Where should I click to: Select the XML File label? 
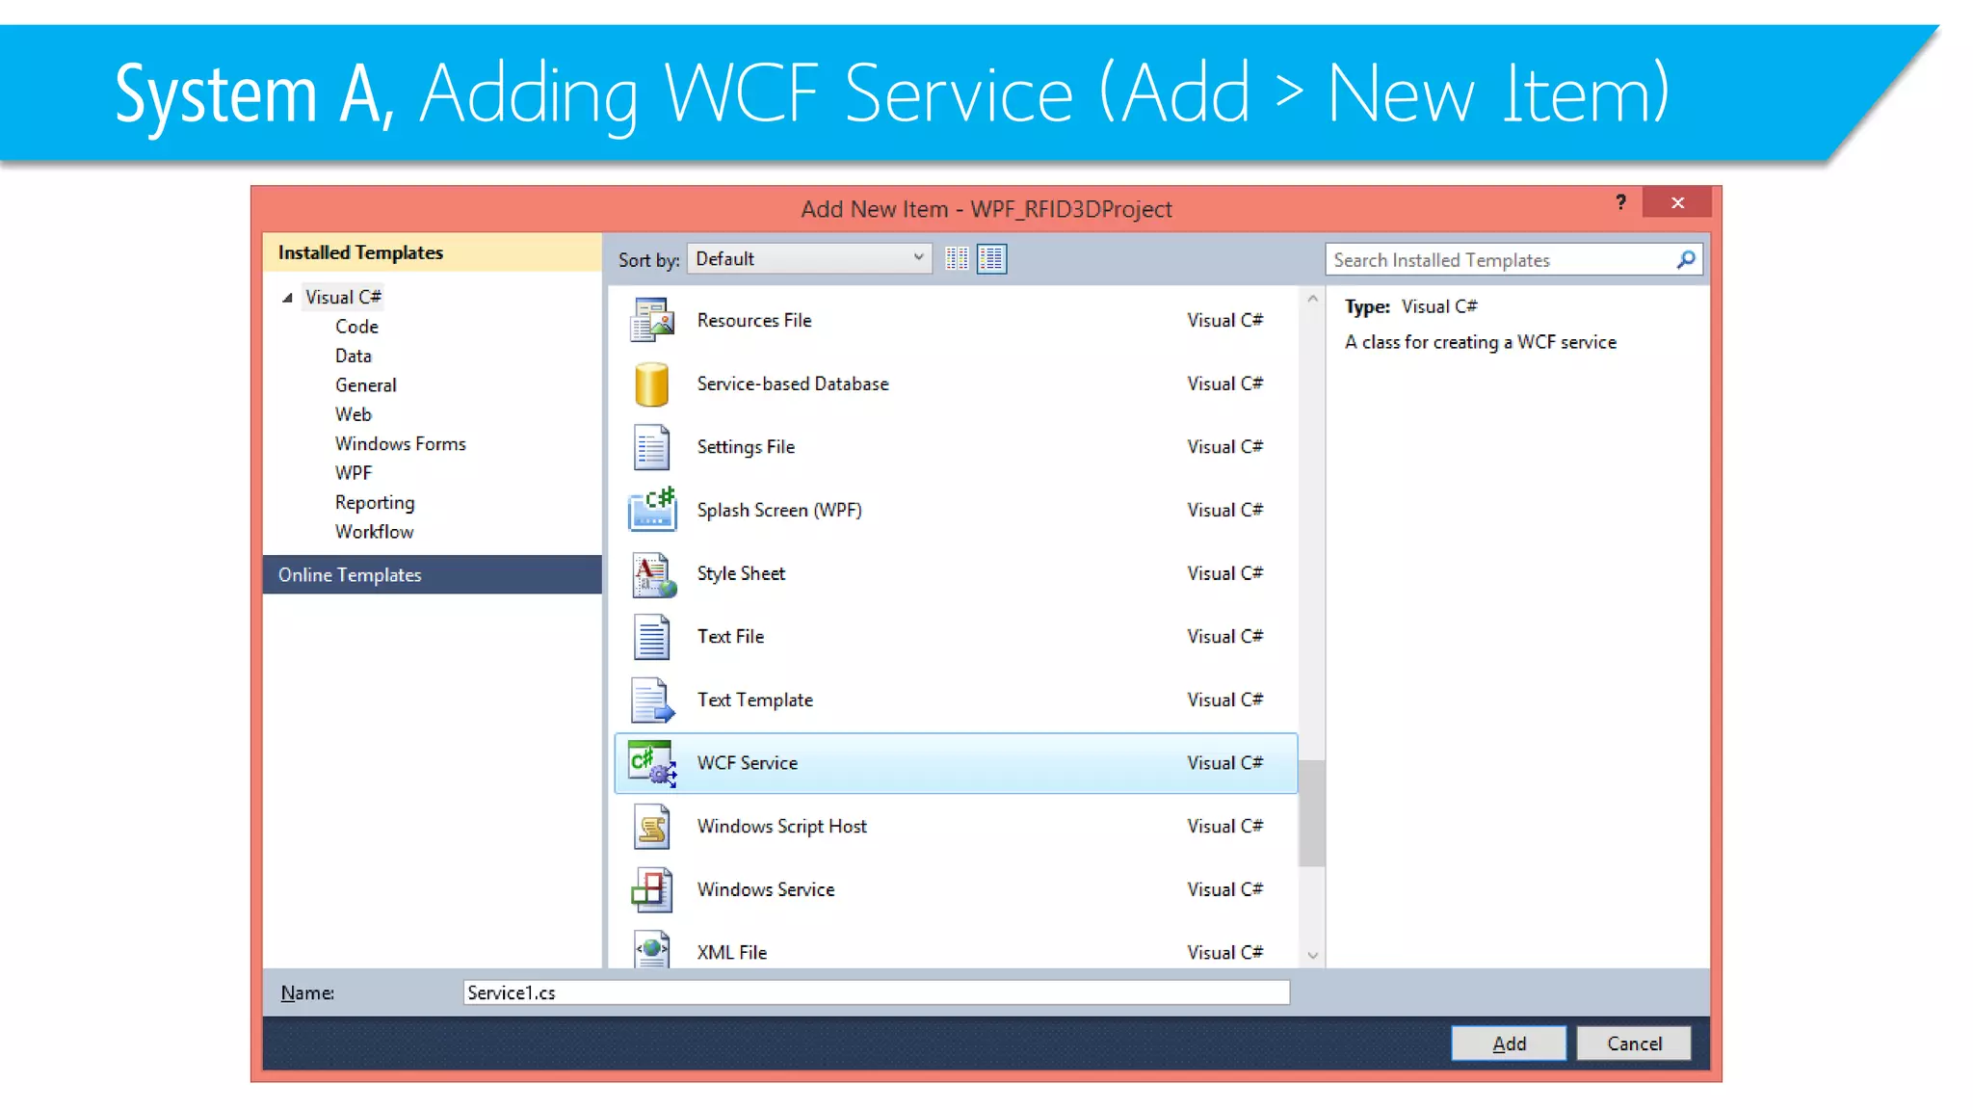click(x=732, y=953)
